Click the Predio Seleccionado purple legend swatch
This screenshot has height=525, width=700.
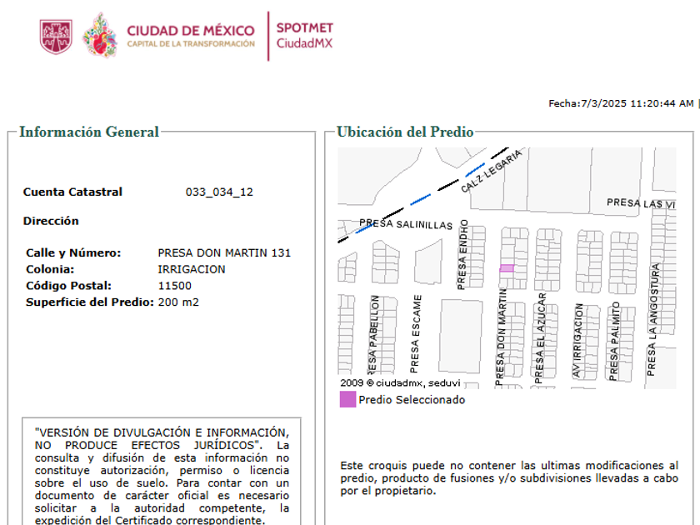point(347,399)
